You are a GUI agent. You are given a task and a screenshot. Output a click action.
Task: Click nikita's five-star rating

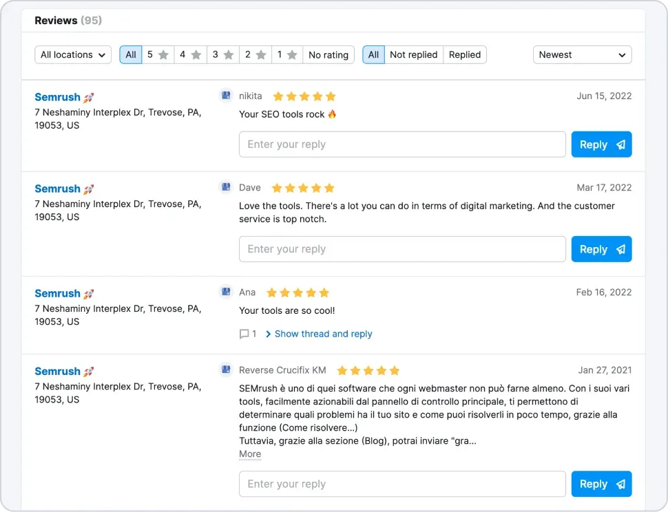(x=304, y=96)
